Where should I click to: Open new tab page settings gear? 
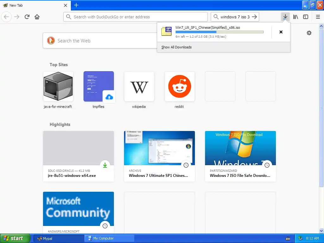pos(309,33)
